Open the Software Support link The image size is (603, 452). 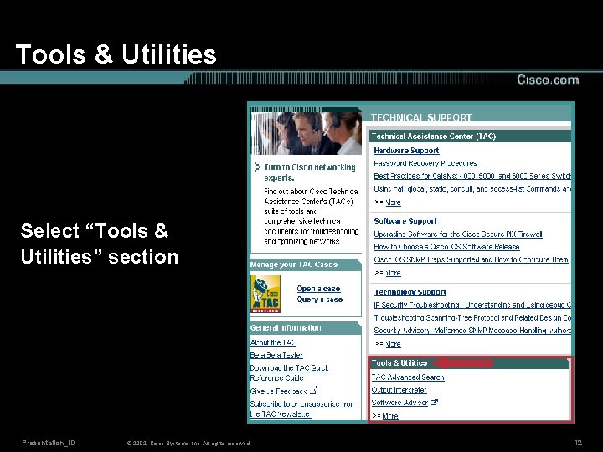[405, 221]
